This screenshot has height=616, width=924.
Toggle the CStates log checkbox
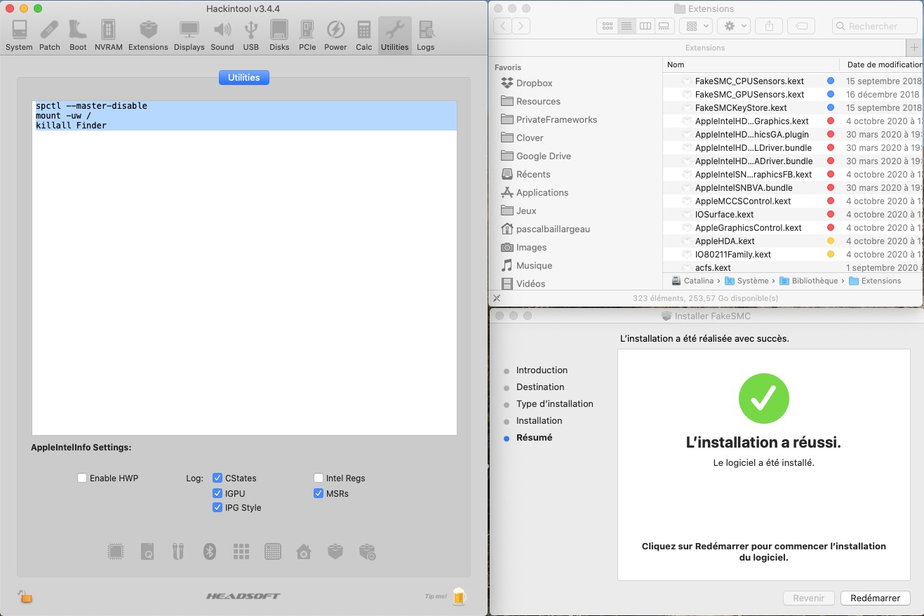[217, 478]
